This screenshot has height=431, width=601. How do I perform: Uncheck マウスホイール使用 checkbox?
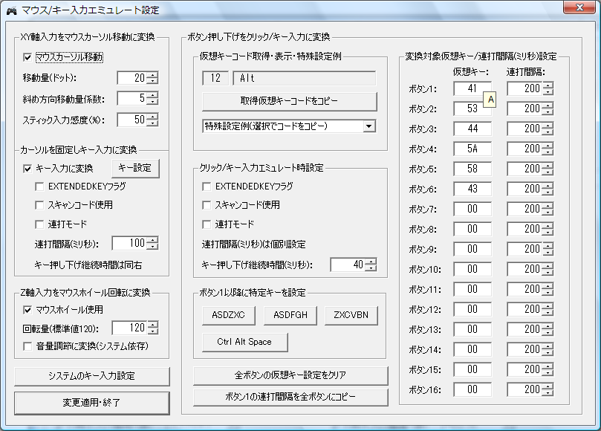28,309
